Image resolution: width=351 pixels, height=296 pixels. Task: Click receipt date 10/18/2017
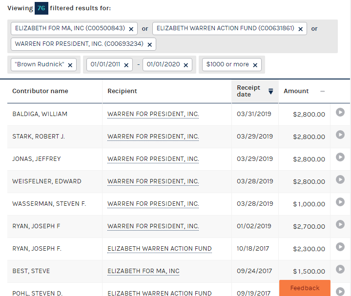pos(253,249)
